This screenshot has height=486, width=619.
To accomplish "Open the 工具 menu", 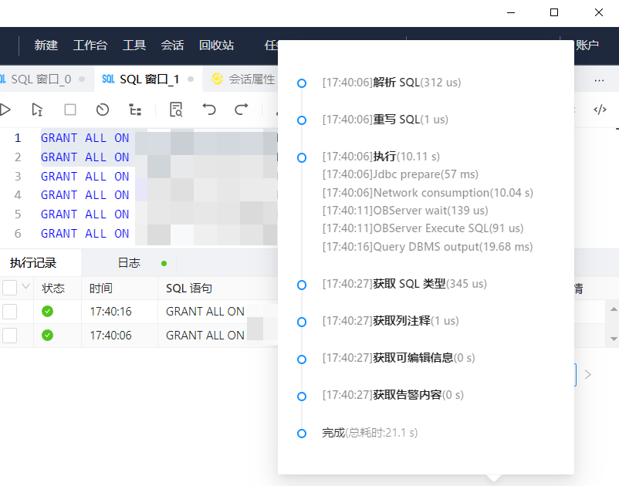I will 134,46.
